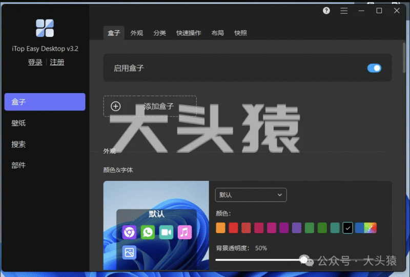
Task: Click the Chrome icon in preview box
Action: [129, 232]
